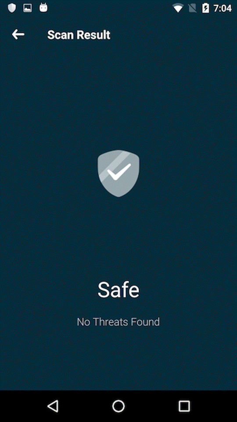Tap the Android robot notification icon
The width and height of the screenshot is (237, 422).
point(43,8)
